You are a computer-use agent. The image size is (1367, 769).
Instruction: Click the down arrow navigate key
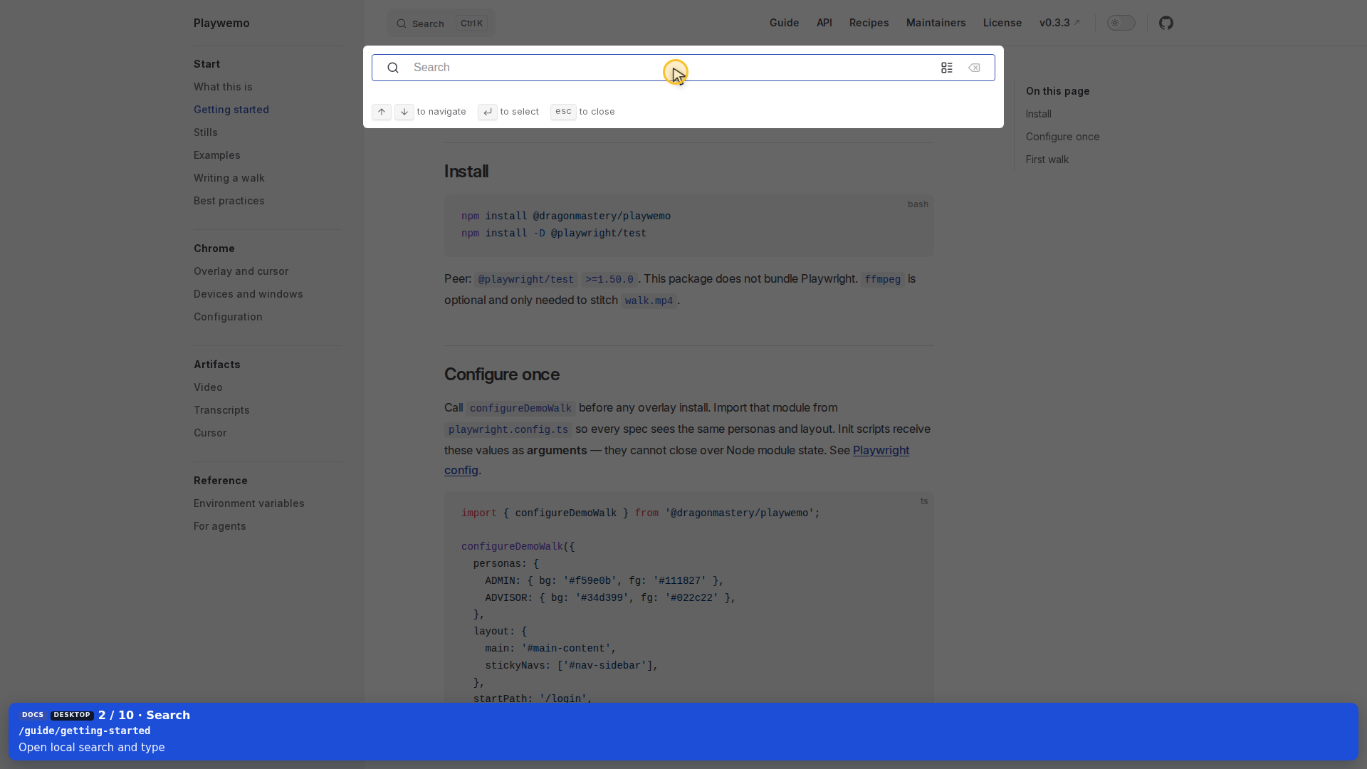404,112
